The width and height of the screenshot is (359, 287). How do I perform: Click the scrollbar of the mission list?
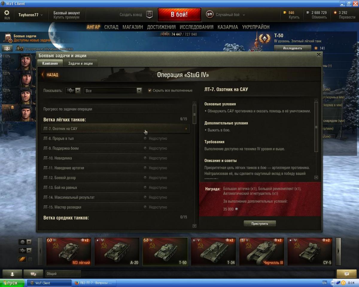[194, 114]
